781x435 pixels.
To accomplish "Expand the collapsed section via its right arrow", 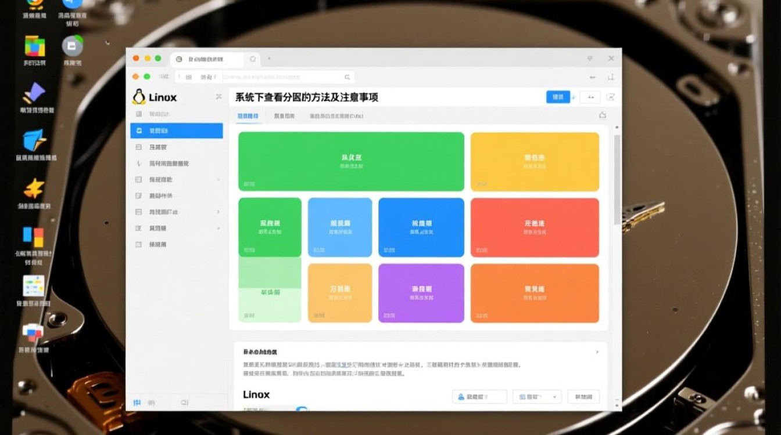I will tap(597, 351).
